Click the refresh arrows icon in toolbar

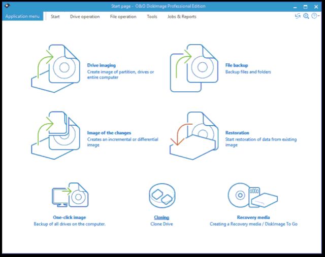pos(298,16)
